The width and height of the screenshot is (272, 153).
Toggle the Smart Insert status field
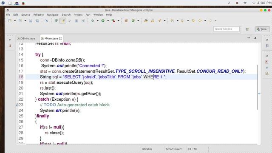[173, 149]
